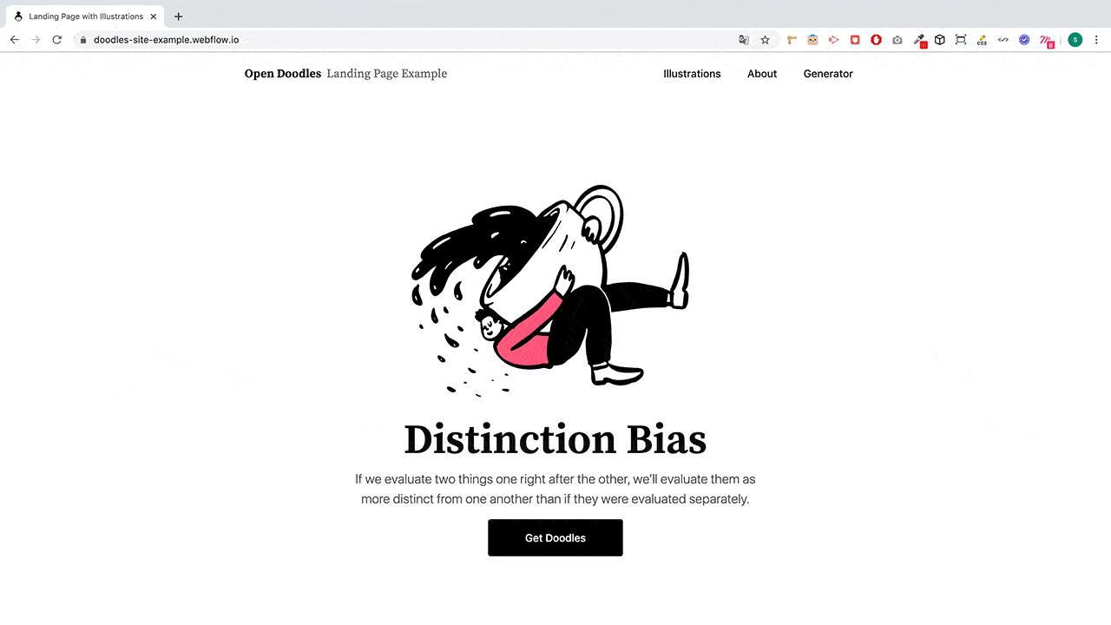Close the Landing Page with Illustrations tab
1111x625 pixels.
click(x=154, y=16)
